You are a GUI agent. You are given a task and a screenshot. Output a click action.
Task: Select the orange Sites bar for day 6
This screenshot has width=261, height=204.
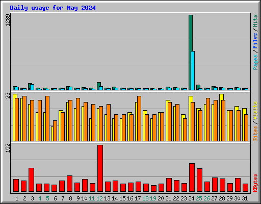click(55, 131)
